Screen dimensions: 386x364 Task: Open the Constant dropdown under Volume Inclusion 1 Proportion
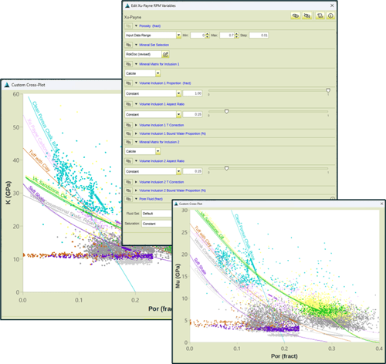(178, 93)
